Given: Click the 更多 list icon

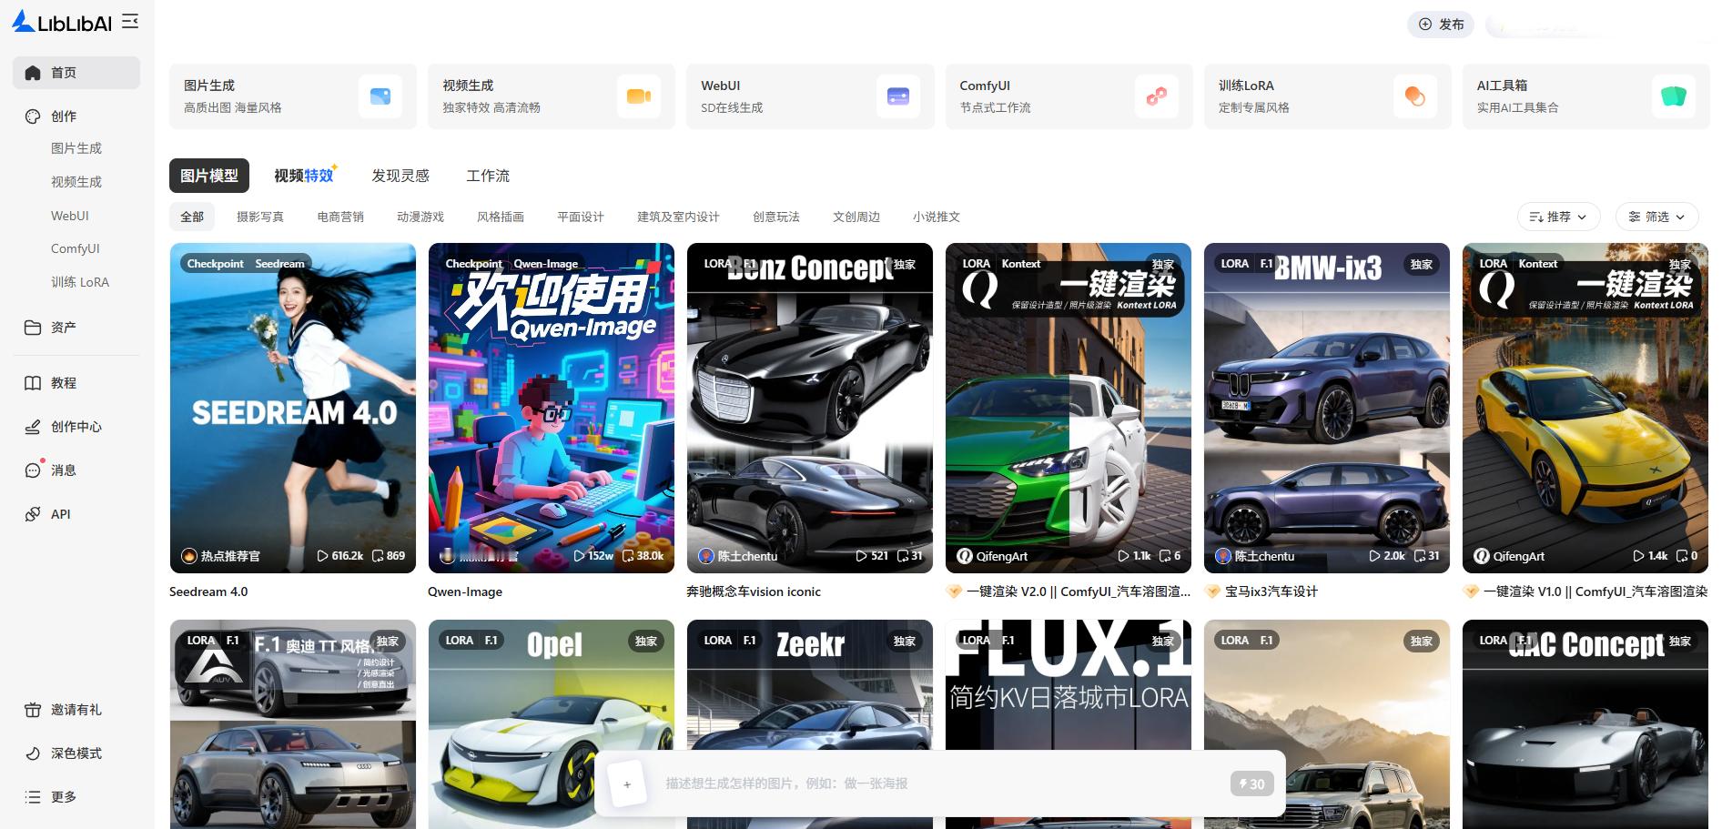Looking at the screenshot, I should 33,797.
